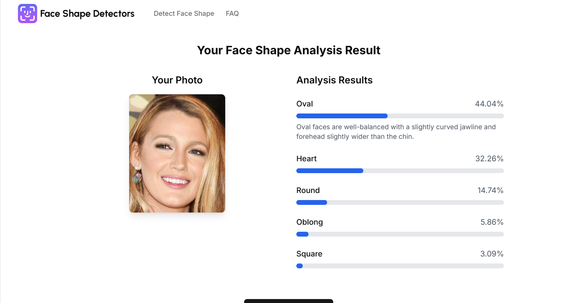This screenshot has width=577, height=303.
Task: Click the uploaded face photo thumbnail
Action: (x=177, y=153)
